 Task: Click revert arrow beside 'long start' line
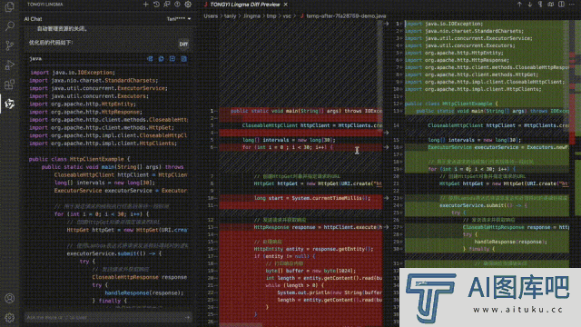tap(386, 198)
